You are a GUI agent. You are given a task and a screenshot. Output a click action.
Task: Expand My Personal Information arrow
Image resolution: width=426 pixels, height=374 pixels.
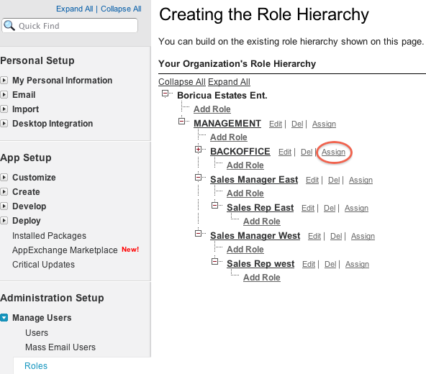[x=4, y=80]
